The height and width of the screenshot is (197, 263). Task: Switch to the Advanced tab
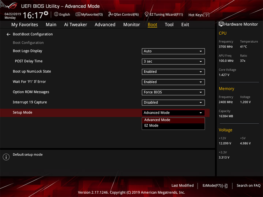[105, 25]
